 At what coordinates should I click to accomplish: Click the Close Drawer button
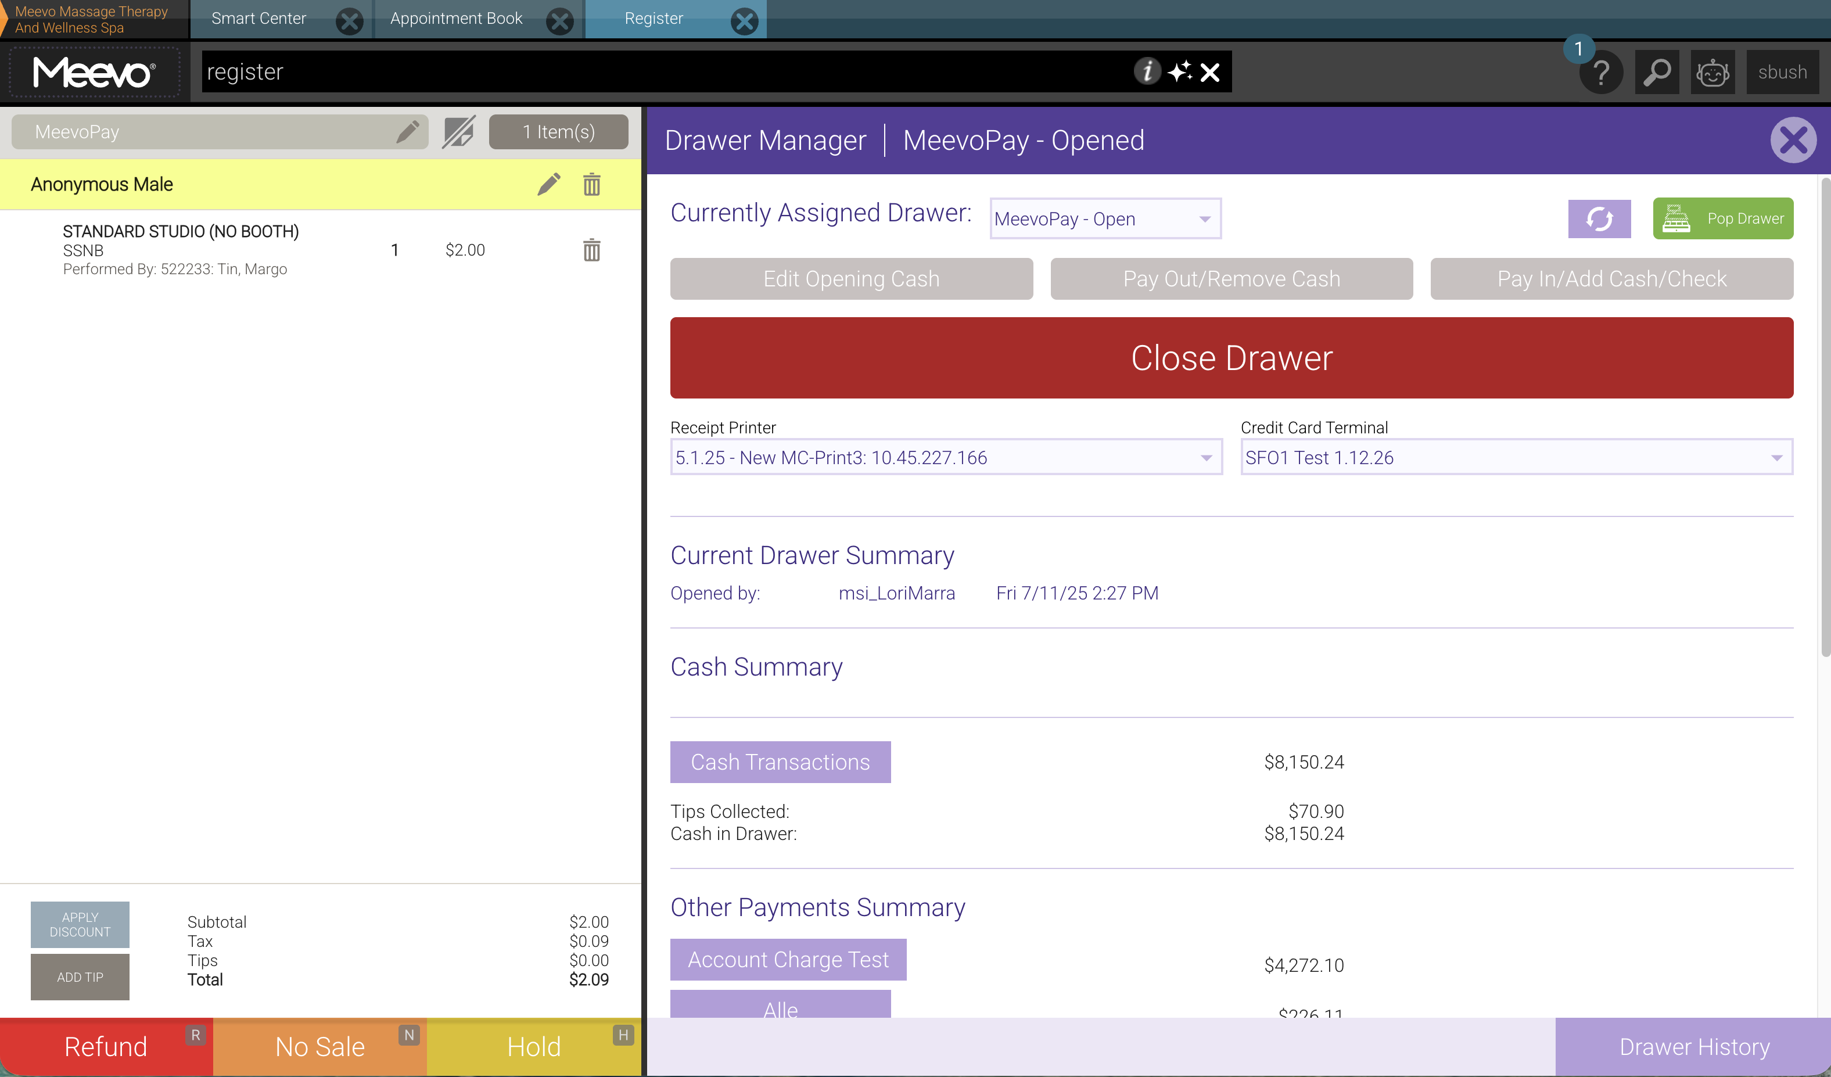(x=1232, y=357)
